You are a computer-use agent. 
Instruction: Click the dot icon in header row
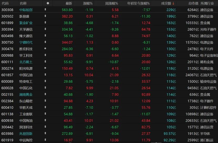coord(48,3)
